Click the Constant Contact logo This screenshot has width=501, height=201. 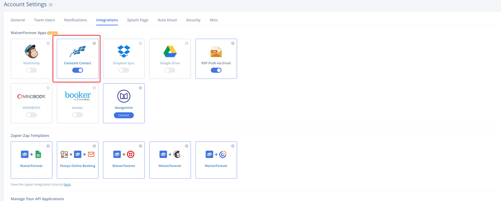point(77,51)
